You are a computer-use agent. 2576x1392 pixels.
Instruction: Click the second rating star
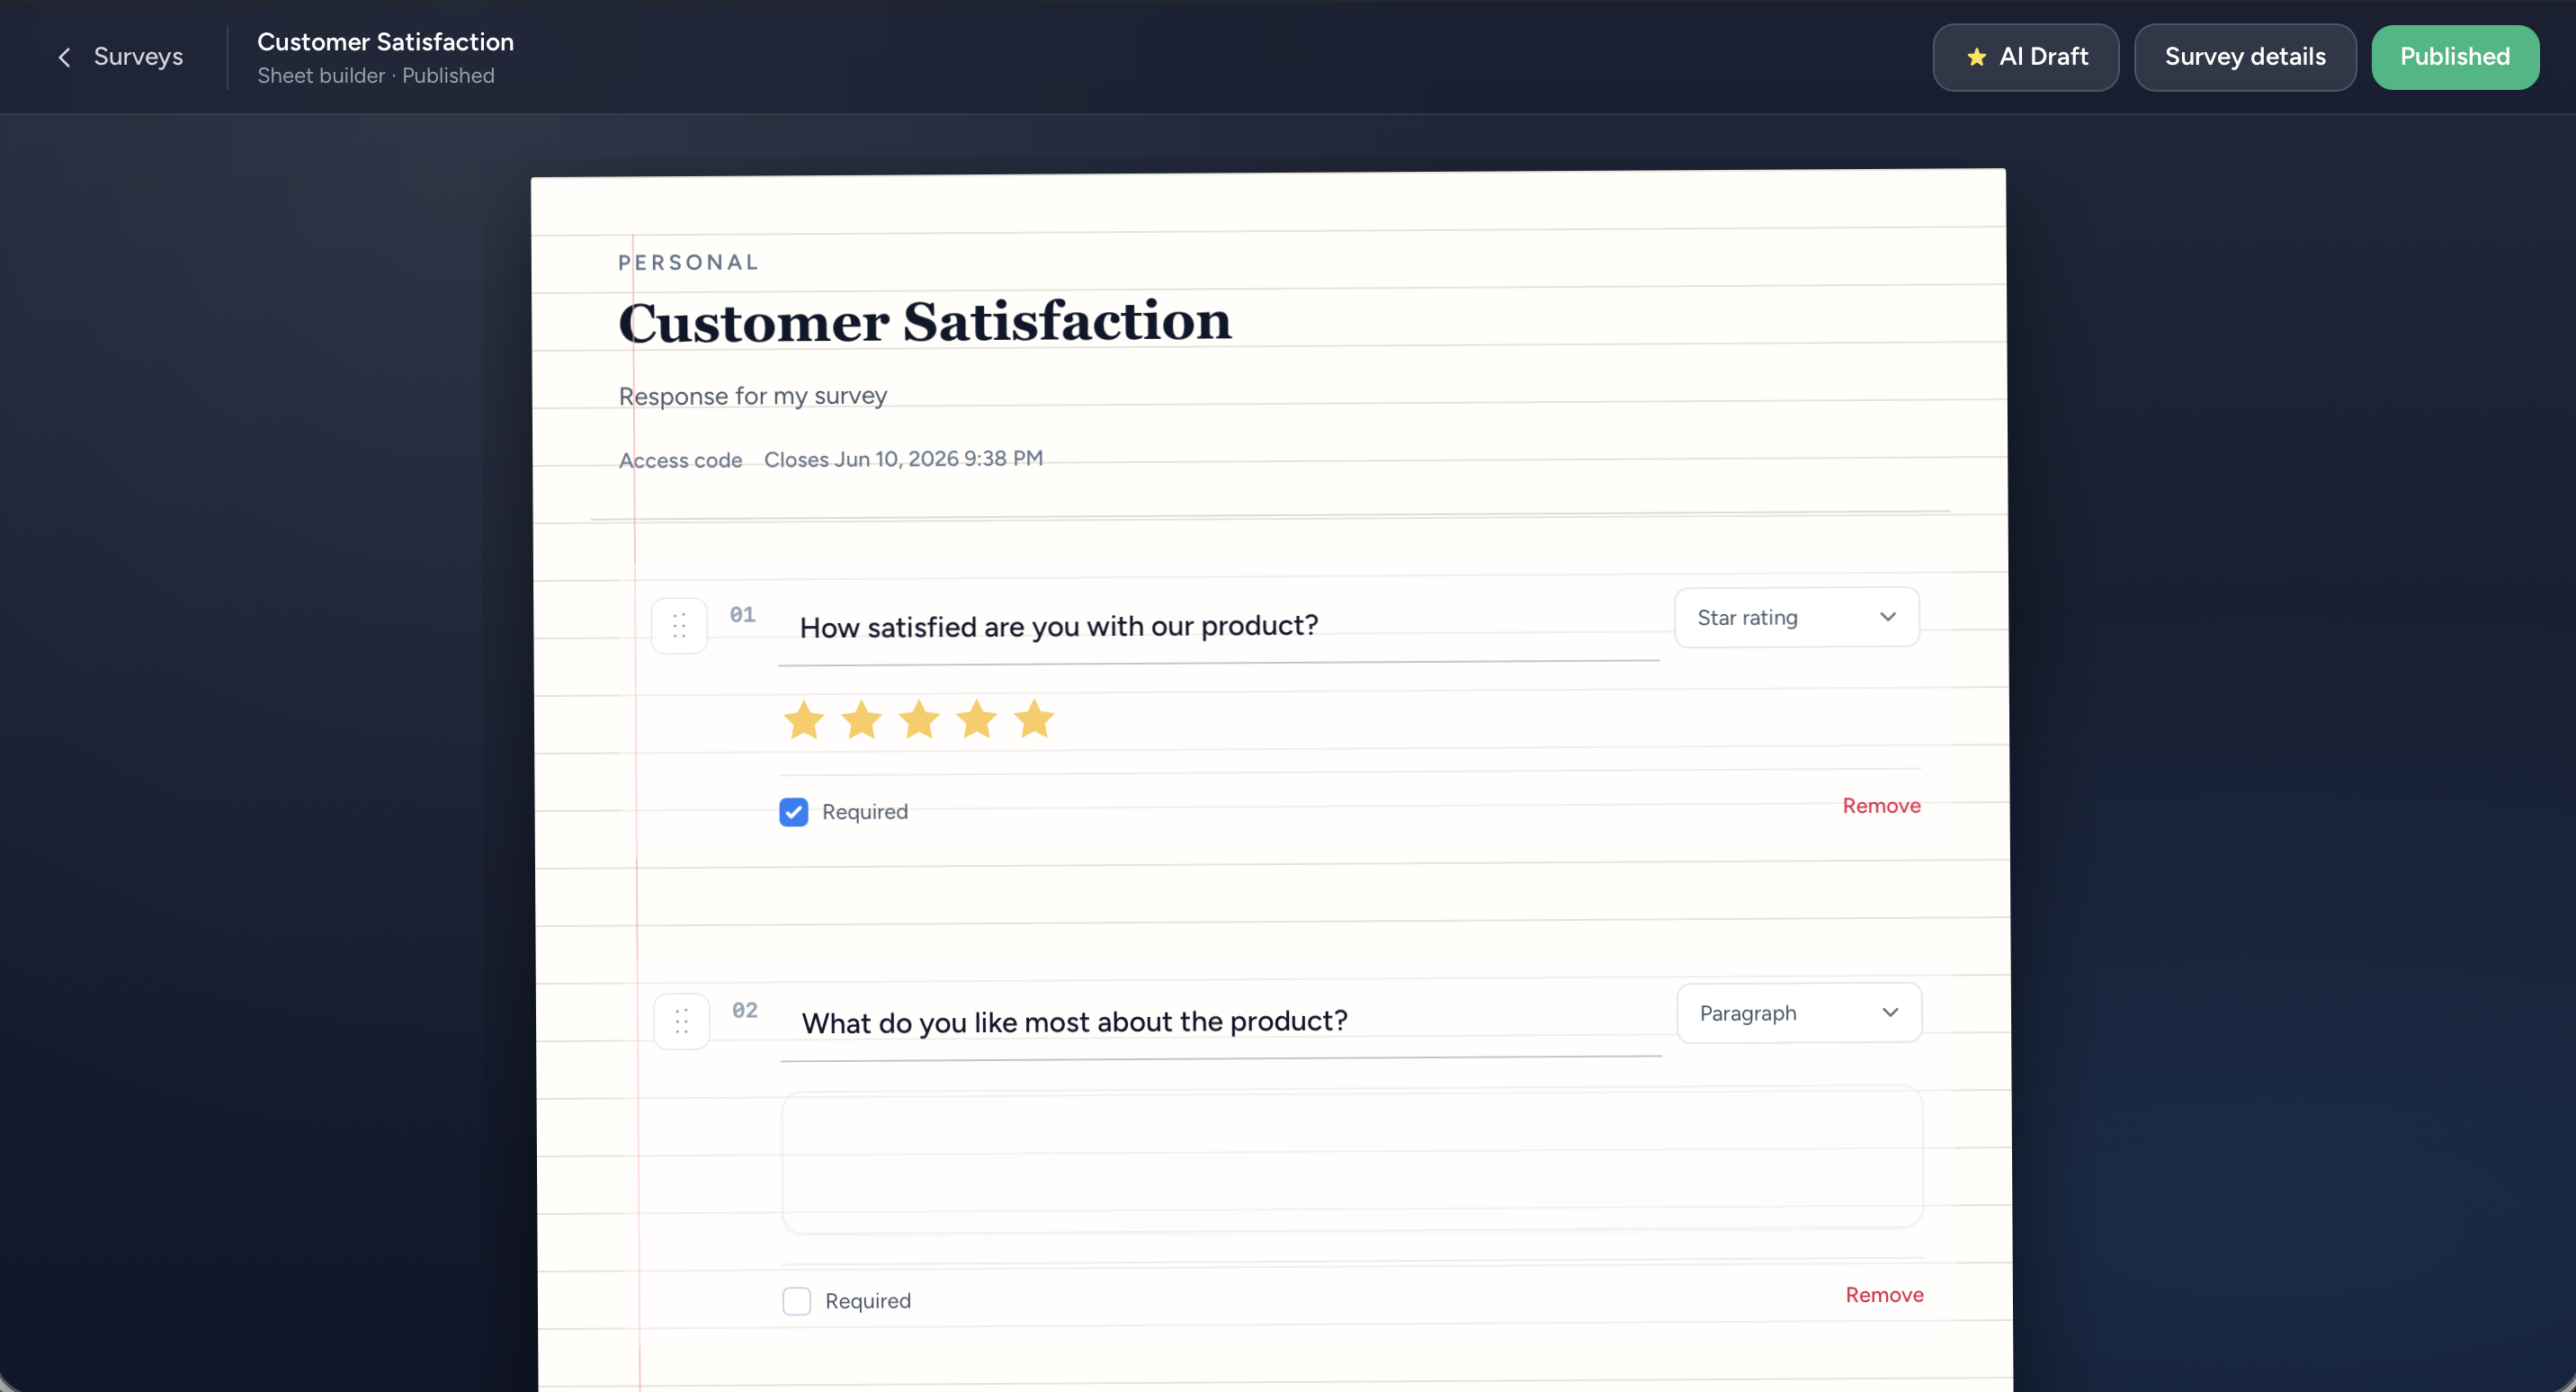(x=861, y=720)
